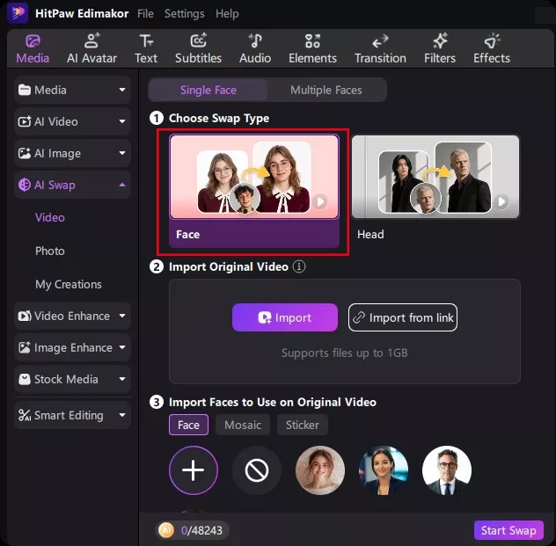The image size is (556, 546).
Task: Switch to the Single Face tab
Action: tap(208, 90)
